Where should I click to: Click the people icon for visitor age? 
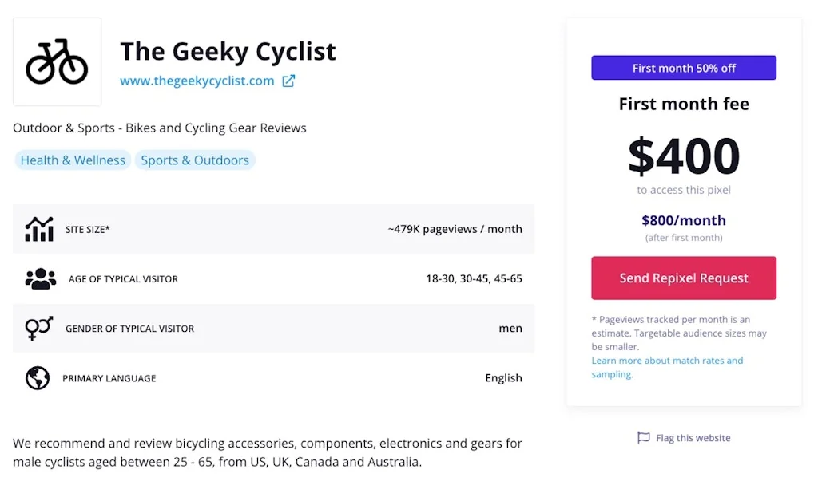(41, 278)
